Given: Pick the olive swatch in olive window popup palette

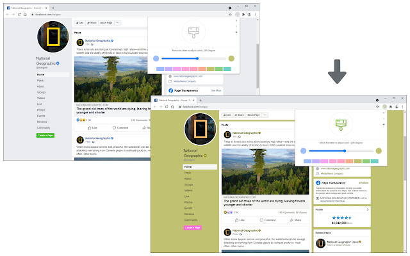Looking at the screenshot, I should [357, 161].
